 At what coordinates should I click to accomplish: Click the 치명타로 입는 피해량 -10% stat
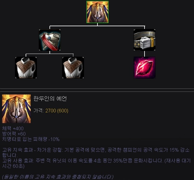(31, 139)
